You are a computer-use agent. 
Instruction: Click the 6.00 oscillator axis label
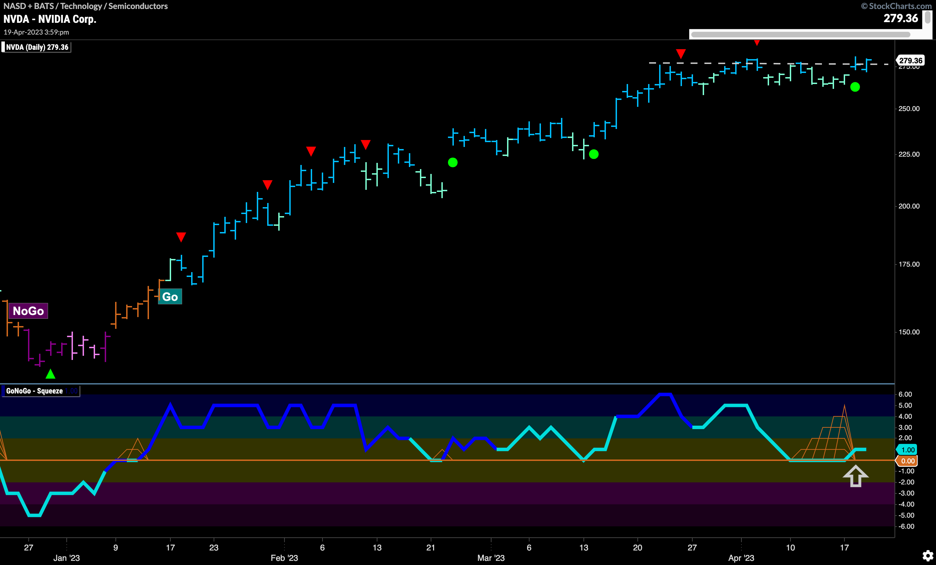pyautogui.click(x=905, y=395)
